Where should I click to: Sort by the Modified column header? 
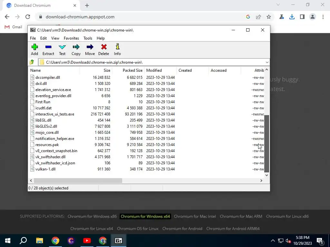[x=160, y=70]
